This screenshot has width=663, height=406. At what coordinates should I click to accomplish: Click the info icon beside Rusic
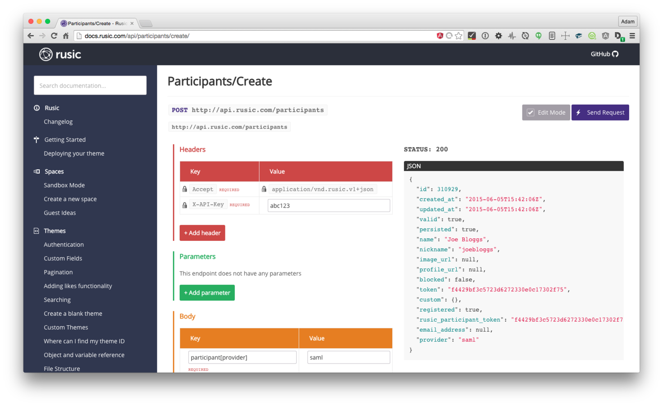click(37, 108)
